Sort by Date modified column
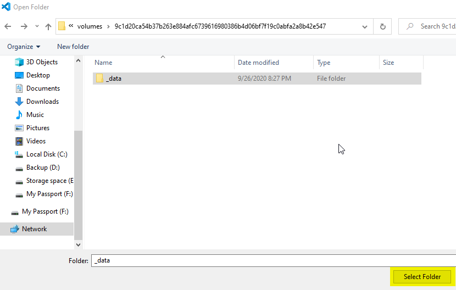This screenshot has height=290, width=456. (258, 63)
